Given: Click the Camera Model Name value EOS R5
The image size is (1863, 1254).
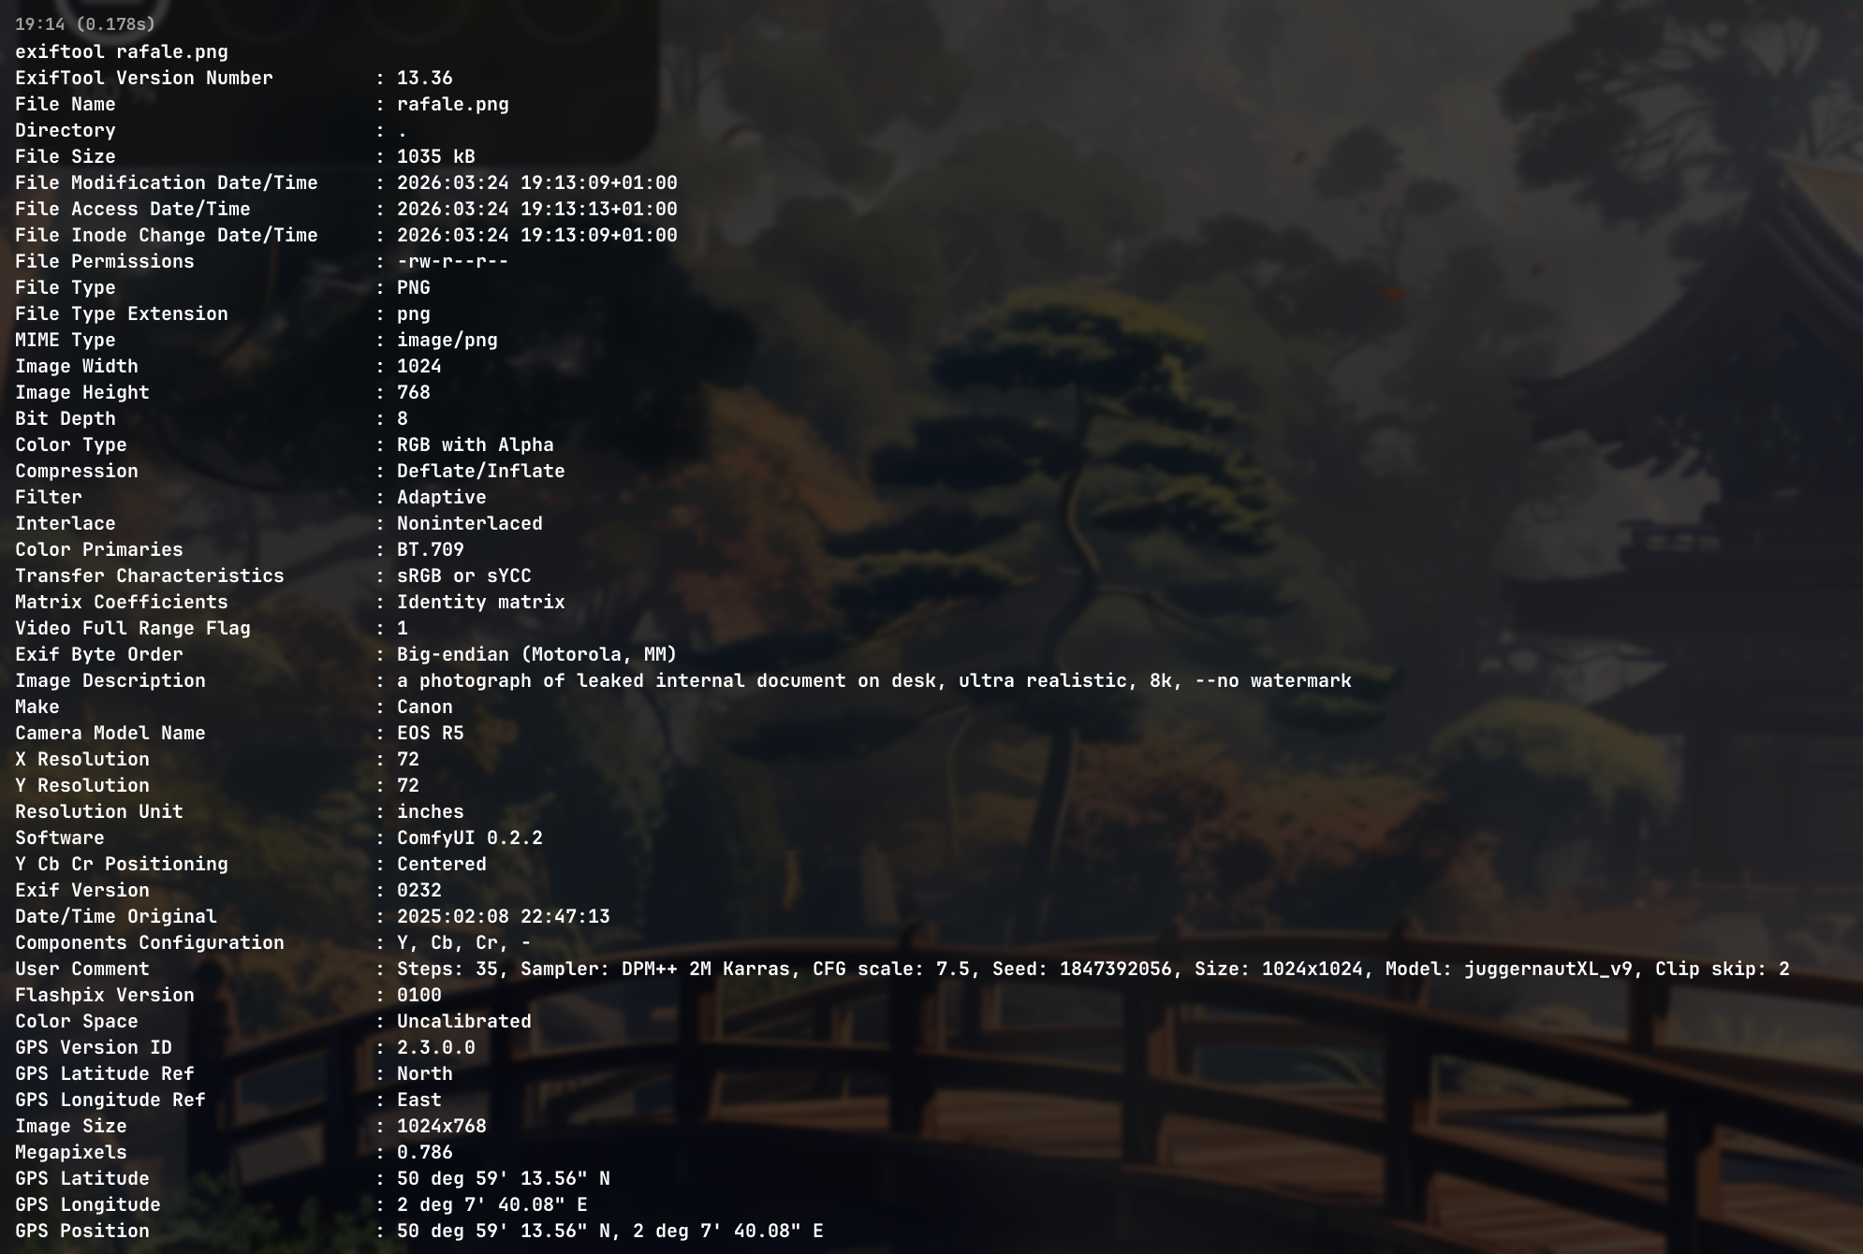Looking at the screenshot, I should pyautogui.click(x=431, y=734).
